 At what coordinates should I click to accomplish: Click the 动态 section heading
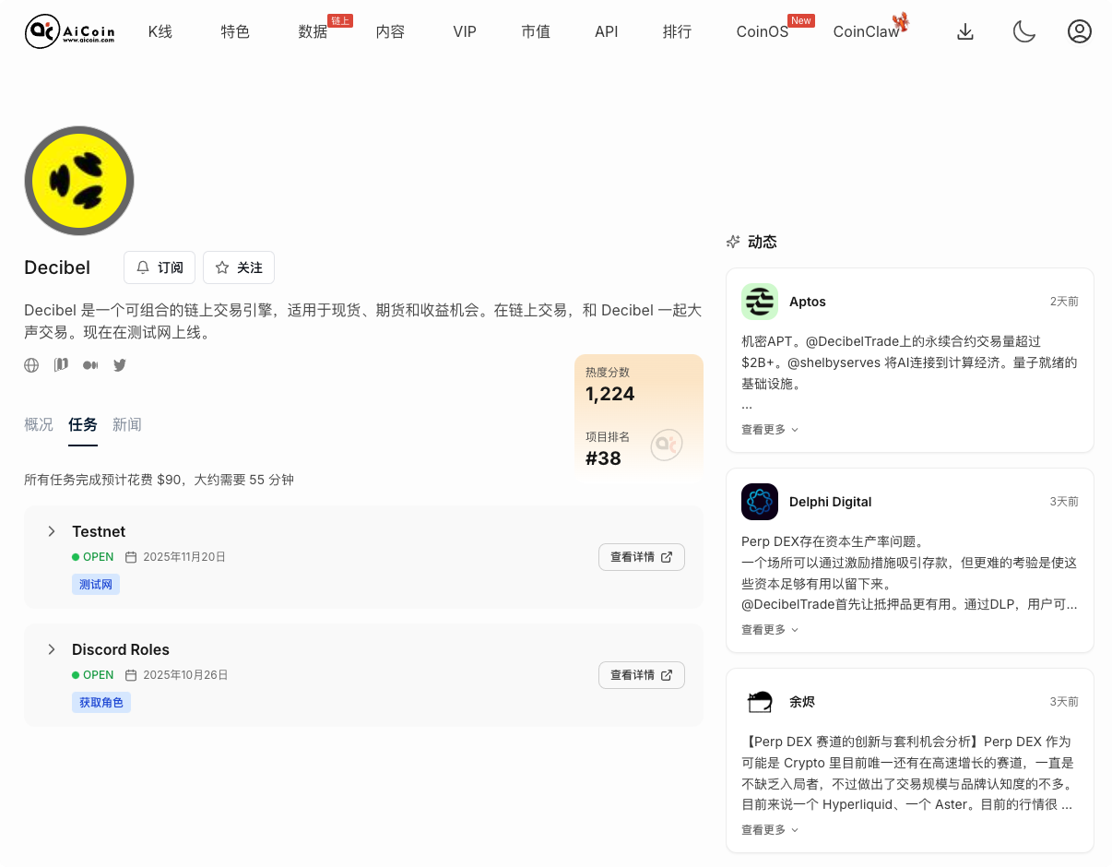point(763,242)
